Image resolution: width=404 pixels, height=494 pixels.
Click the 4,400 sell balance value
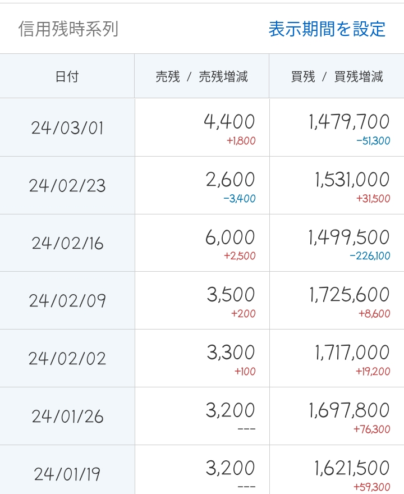[x=231, y=121]
